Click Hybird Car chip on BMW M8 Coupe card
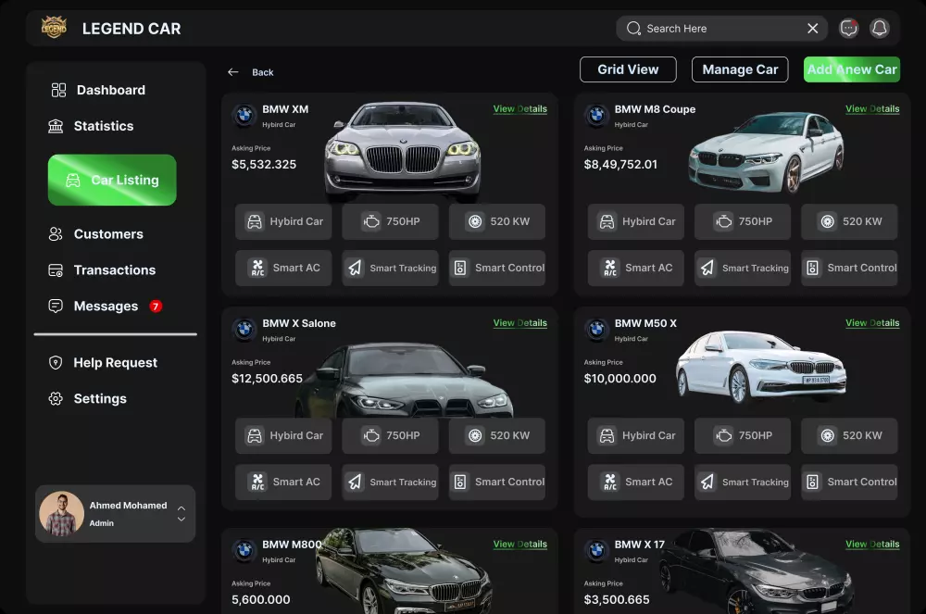 636,221
